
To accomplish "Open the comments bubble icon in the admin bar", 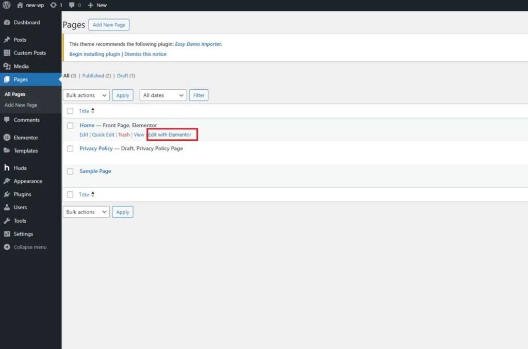I will (x=72, y=5).
